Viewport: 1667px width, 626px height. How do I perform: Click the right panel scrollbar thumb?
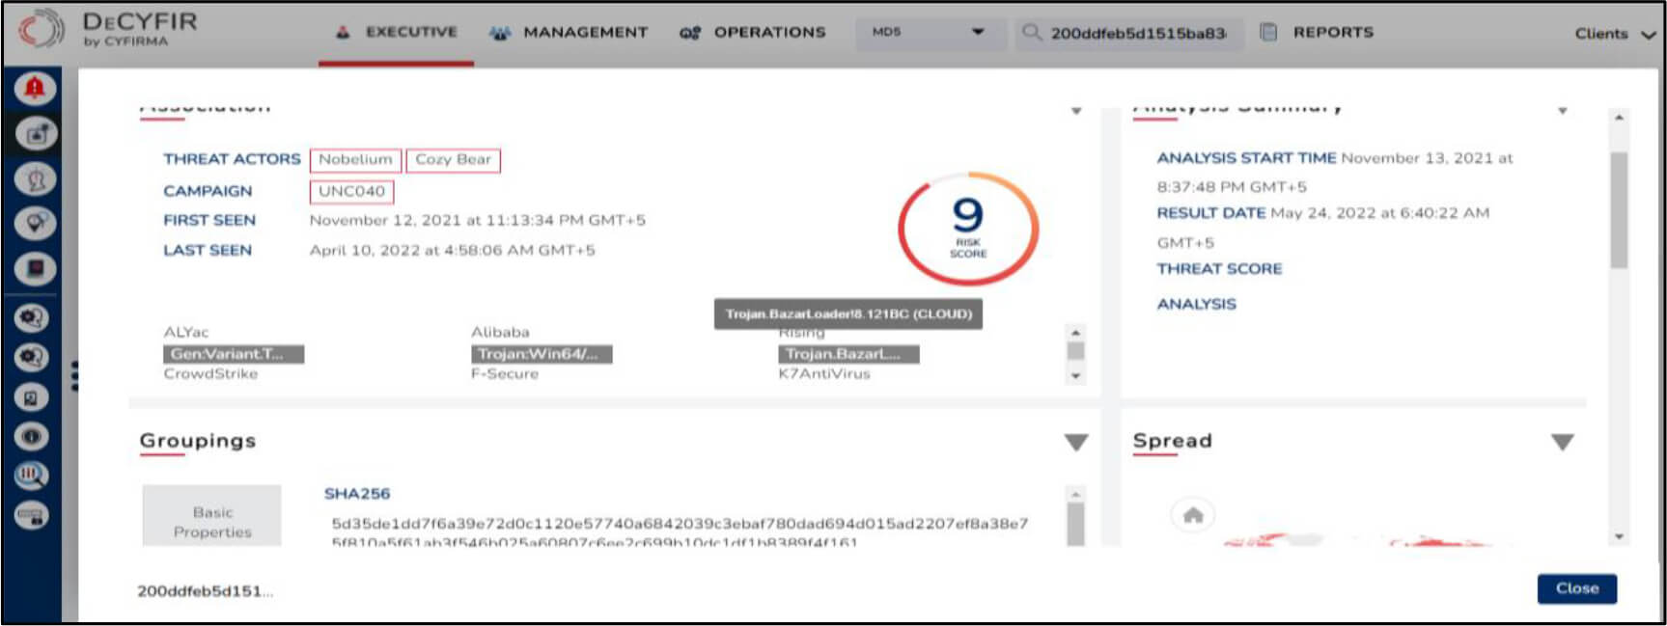tap(1619, 209)
